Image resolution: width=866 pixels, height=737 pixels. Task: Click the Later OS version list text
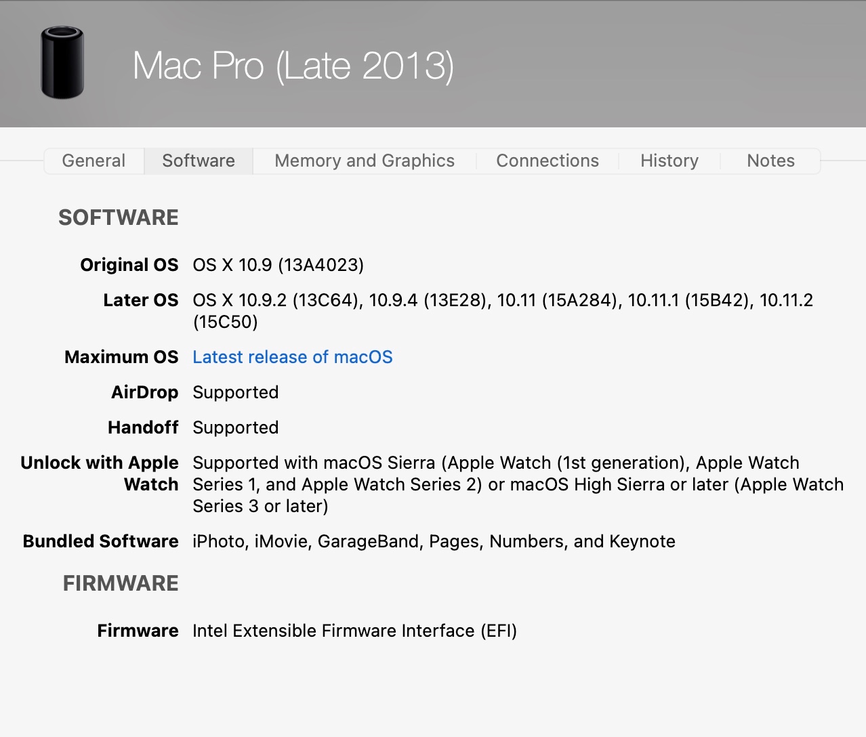pos(502,301)
